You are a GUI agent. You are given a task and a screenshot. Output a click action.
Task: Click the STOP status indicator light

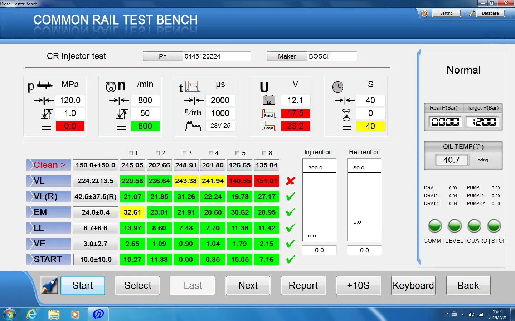494,226
